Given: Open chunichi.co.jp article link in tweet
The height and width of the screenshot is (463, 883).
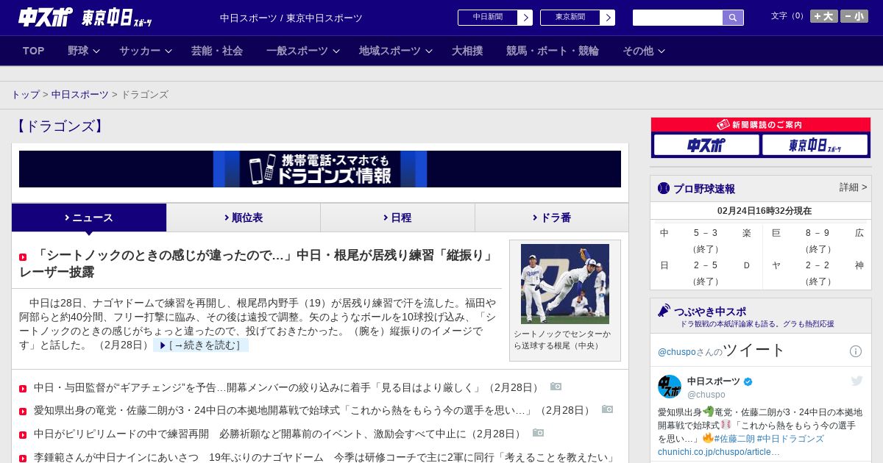Looking at the screenshot, I should [x=719, y=451].
